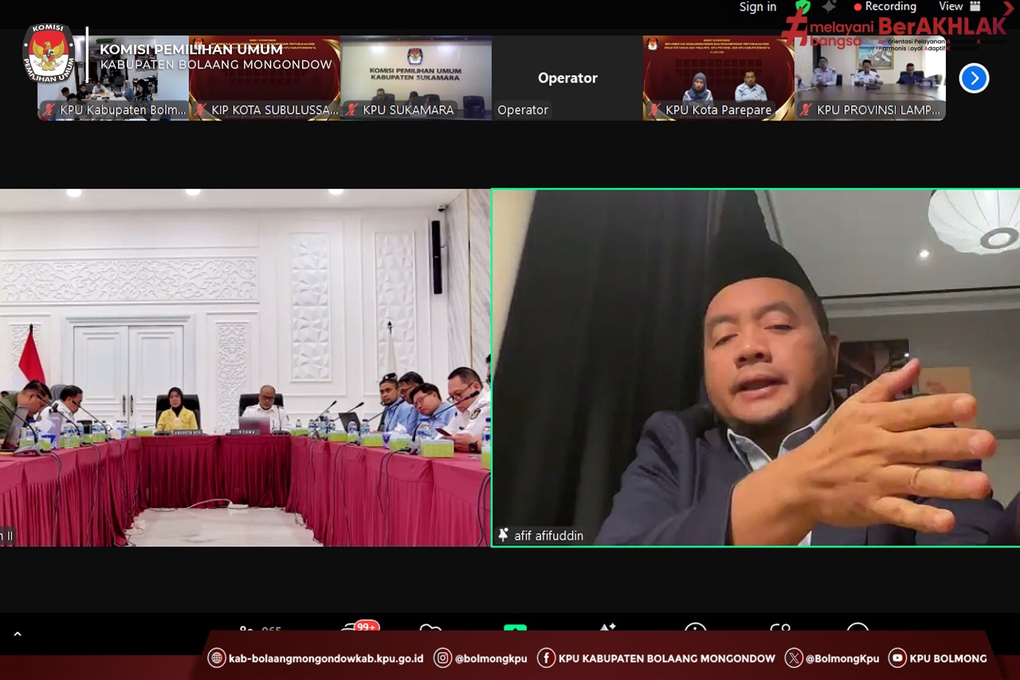The image size is (1020, 680).
Task: Click the afif afifuddin speaker video
Action: tap(755, 367)
